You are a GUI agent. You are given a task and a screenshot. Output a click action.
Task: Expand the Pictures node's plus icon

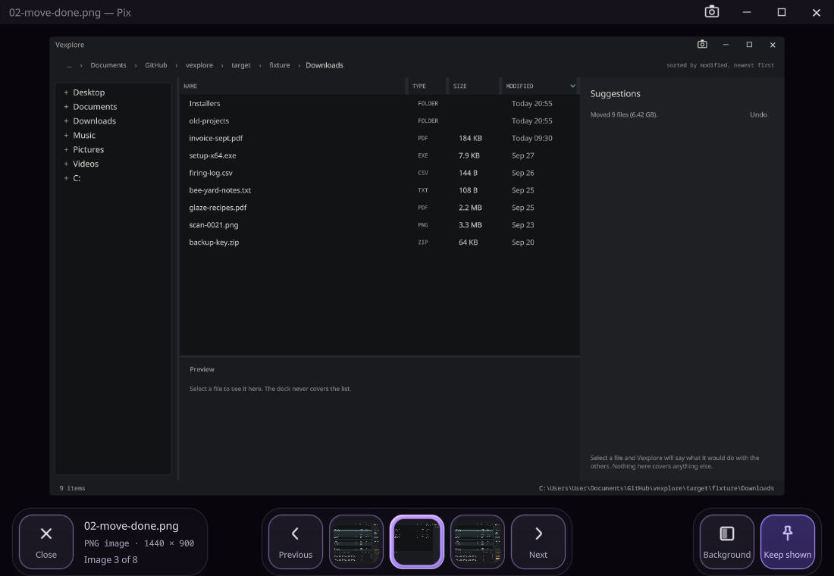click(x=66, y=150)
